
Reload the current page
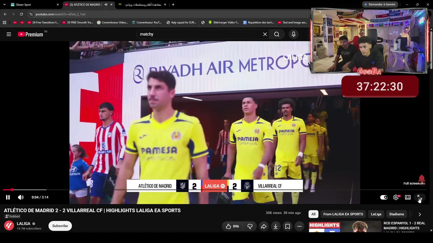pos(21,14)
